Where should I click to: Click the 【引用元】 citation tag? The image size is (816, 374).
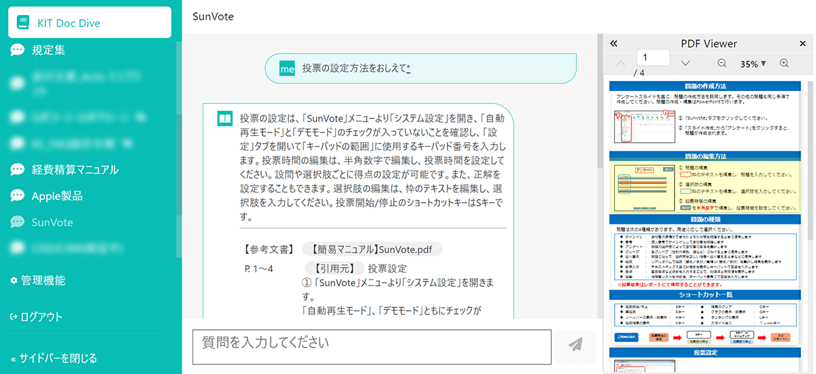[x=333, y=269]
